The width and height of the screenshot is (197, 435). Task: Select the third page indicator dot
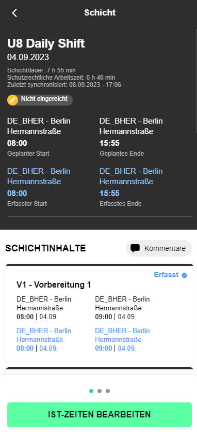coord(108,391)
